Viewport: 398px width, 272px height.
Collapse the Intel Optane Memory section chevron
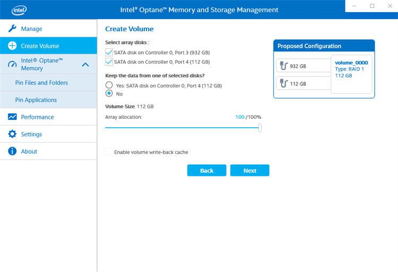click(x=85, y=65)
